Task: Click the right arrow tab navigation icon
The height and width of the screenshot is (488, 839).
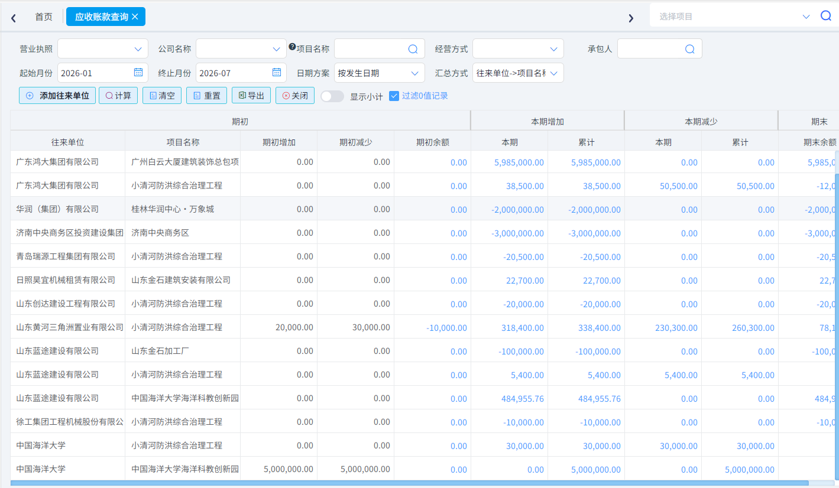Action: tap(631, 18)
